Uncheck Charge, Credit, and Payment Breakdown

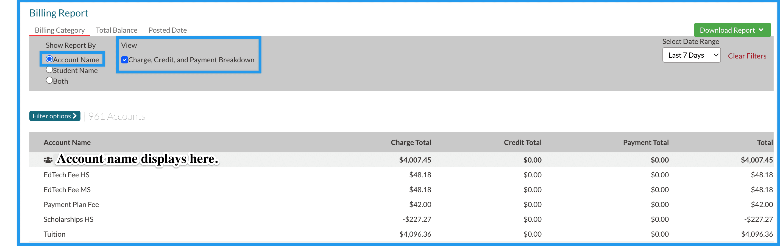(124, 60)
